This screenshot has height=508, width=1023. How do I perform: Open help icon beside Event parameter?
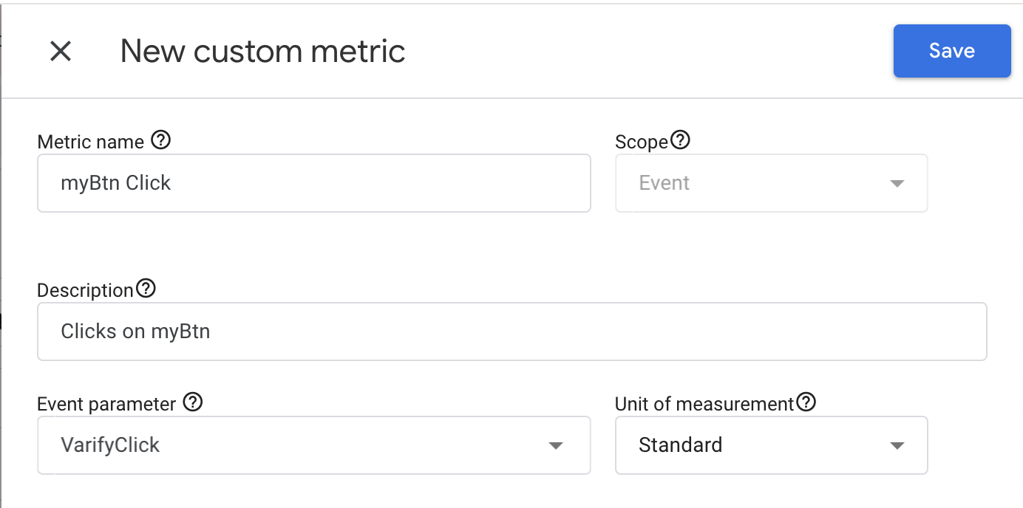point(192,402)
